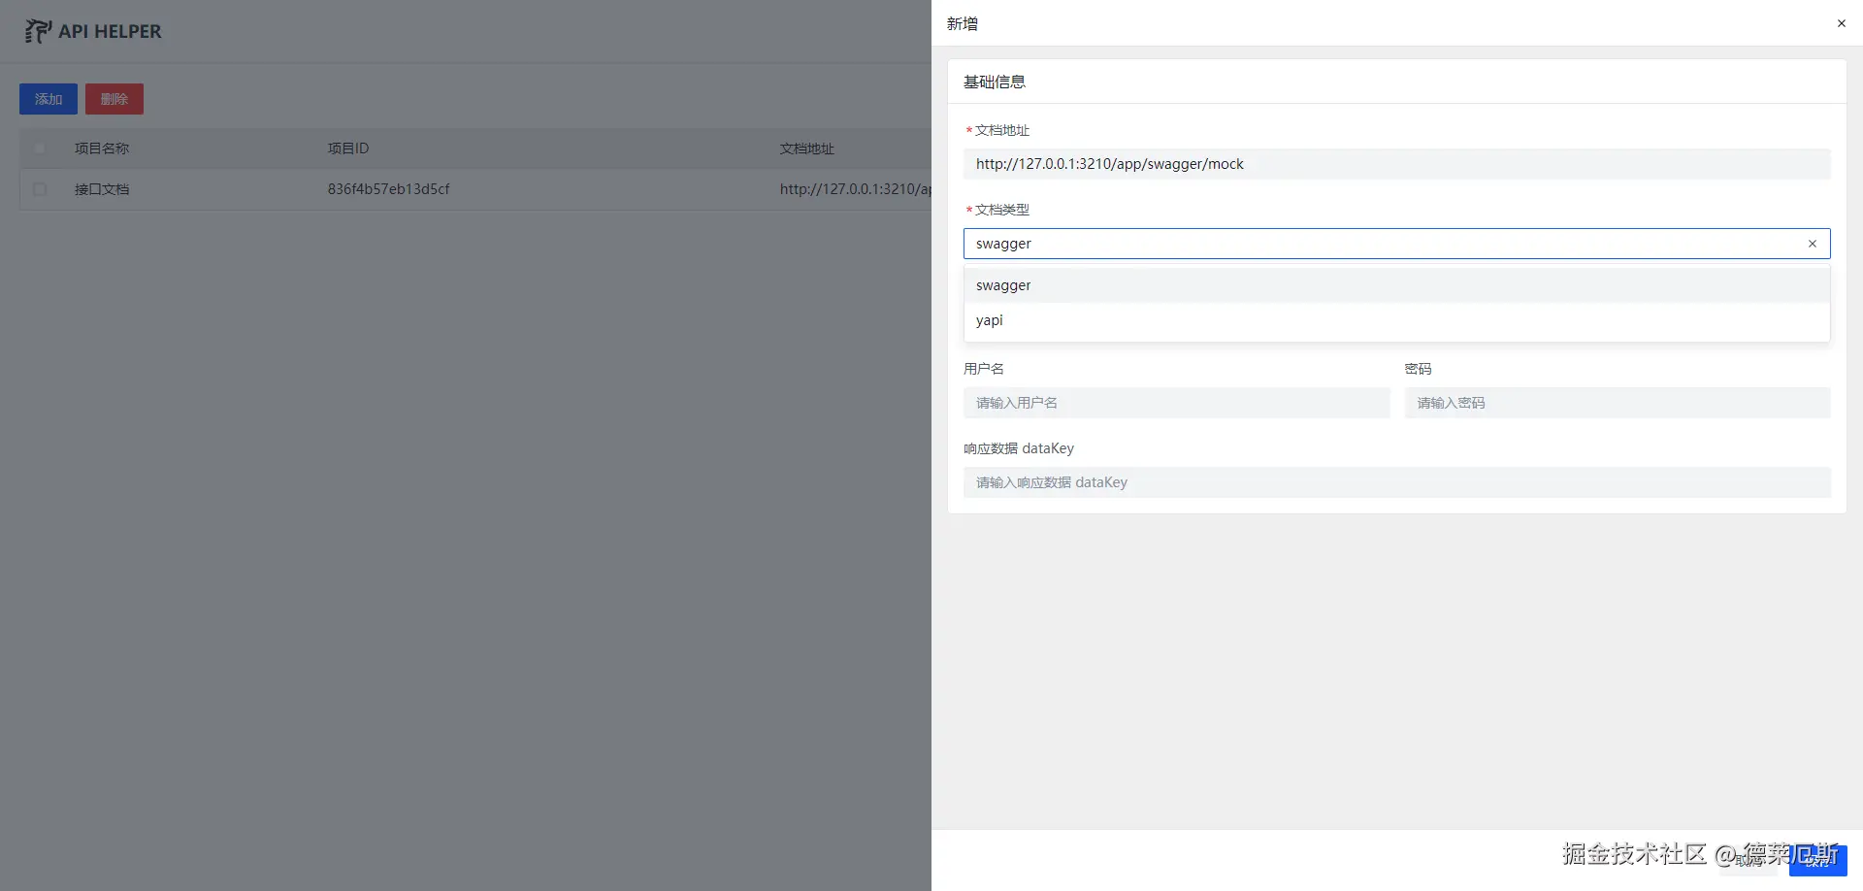Click the 项目ID value 836f4b57eb13d5cf
The width and height of the screenshot is (1863, 891).
(388, 189)
